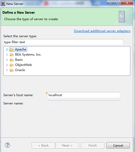
Task: Select the Apache tree item label
Action: [x=21, y=49]
